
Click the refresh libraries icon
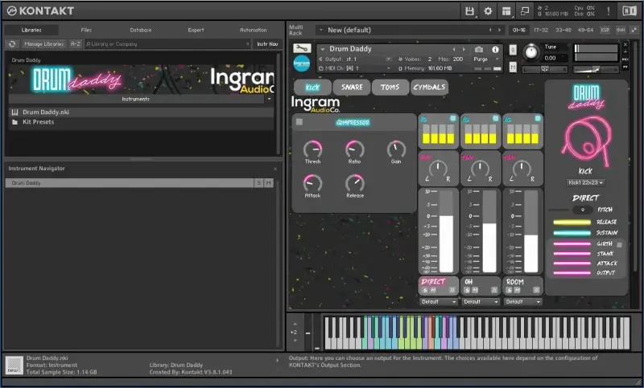12,44
